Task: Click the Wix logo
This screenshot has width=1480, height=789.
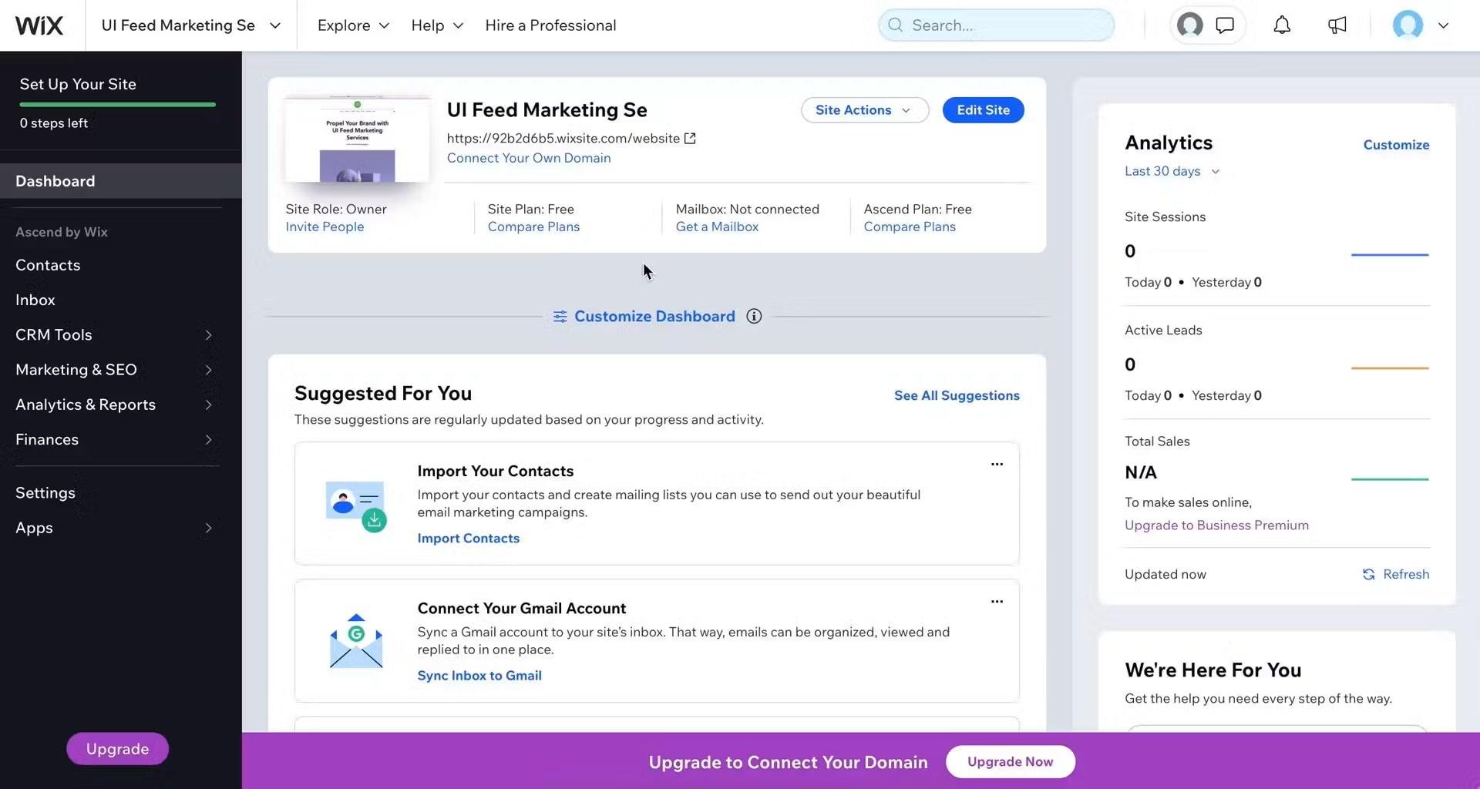Action: tap(39, 25)
